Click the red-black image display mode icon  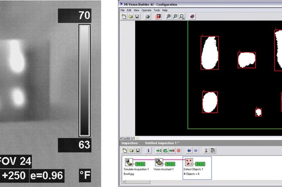(158, 17)
